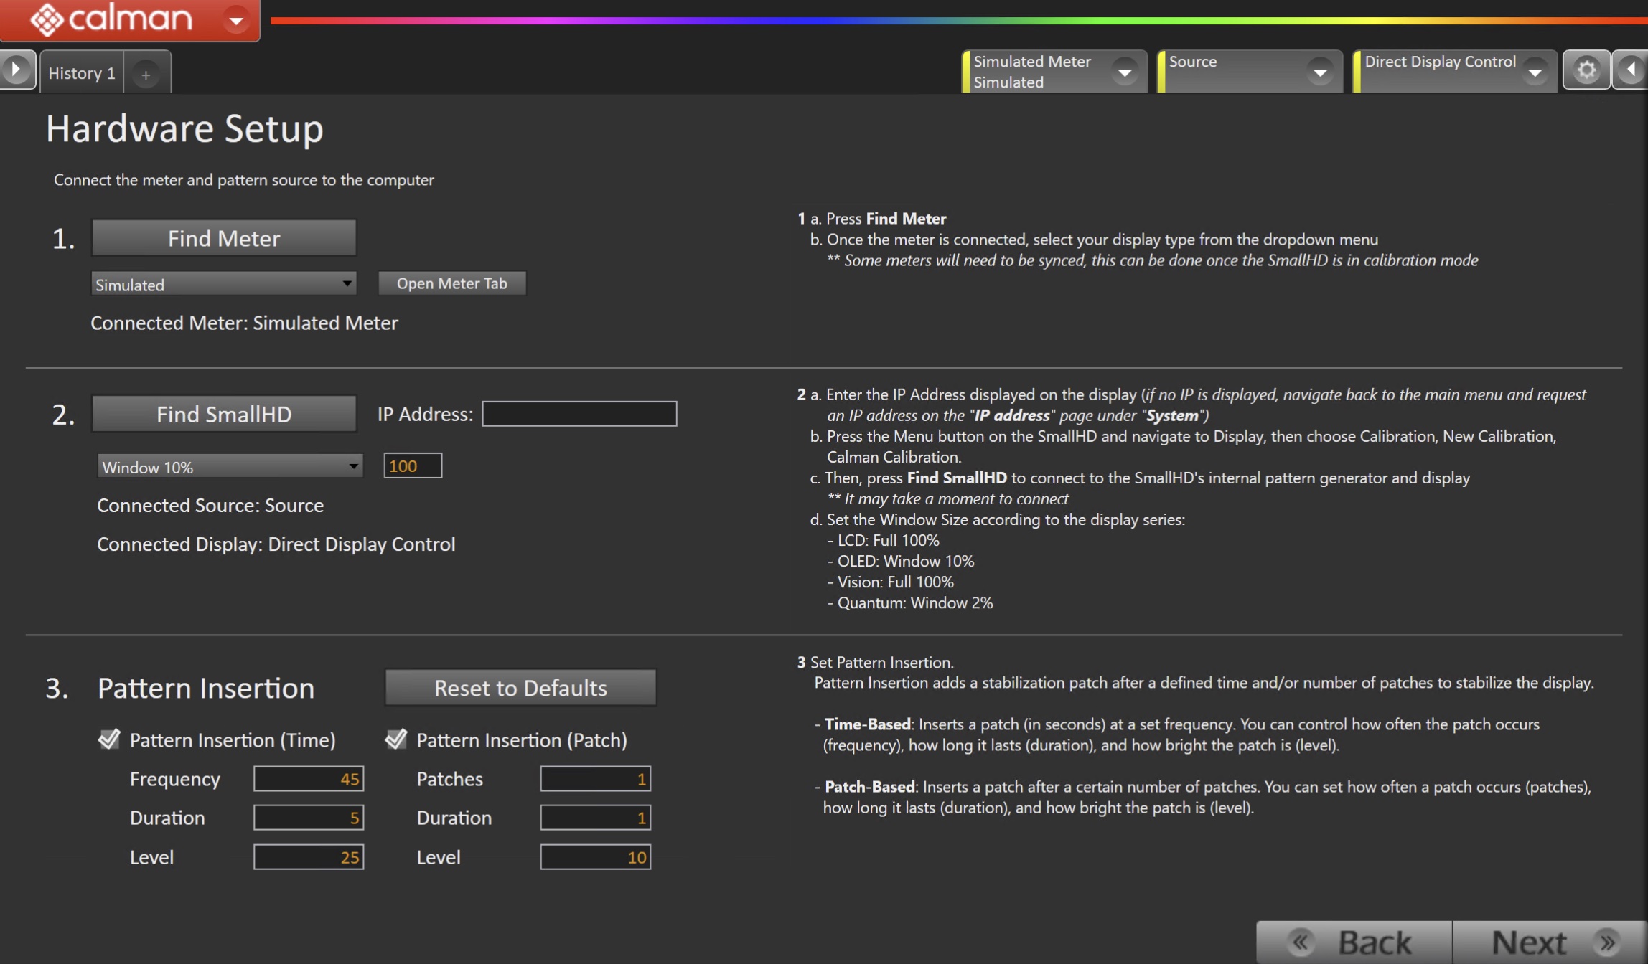This screenshot has width=1648, height=964.
Task: Toggle Pattern Insertion (Time) checkbox
Action: coord(109,739)
